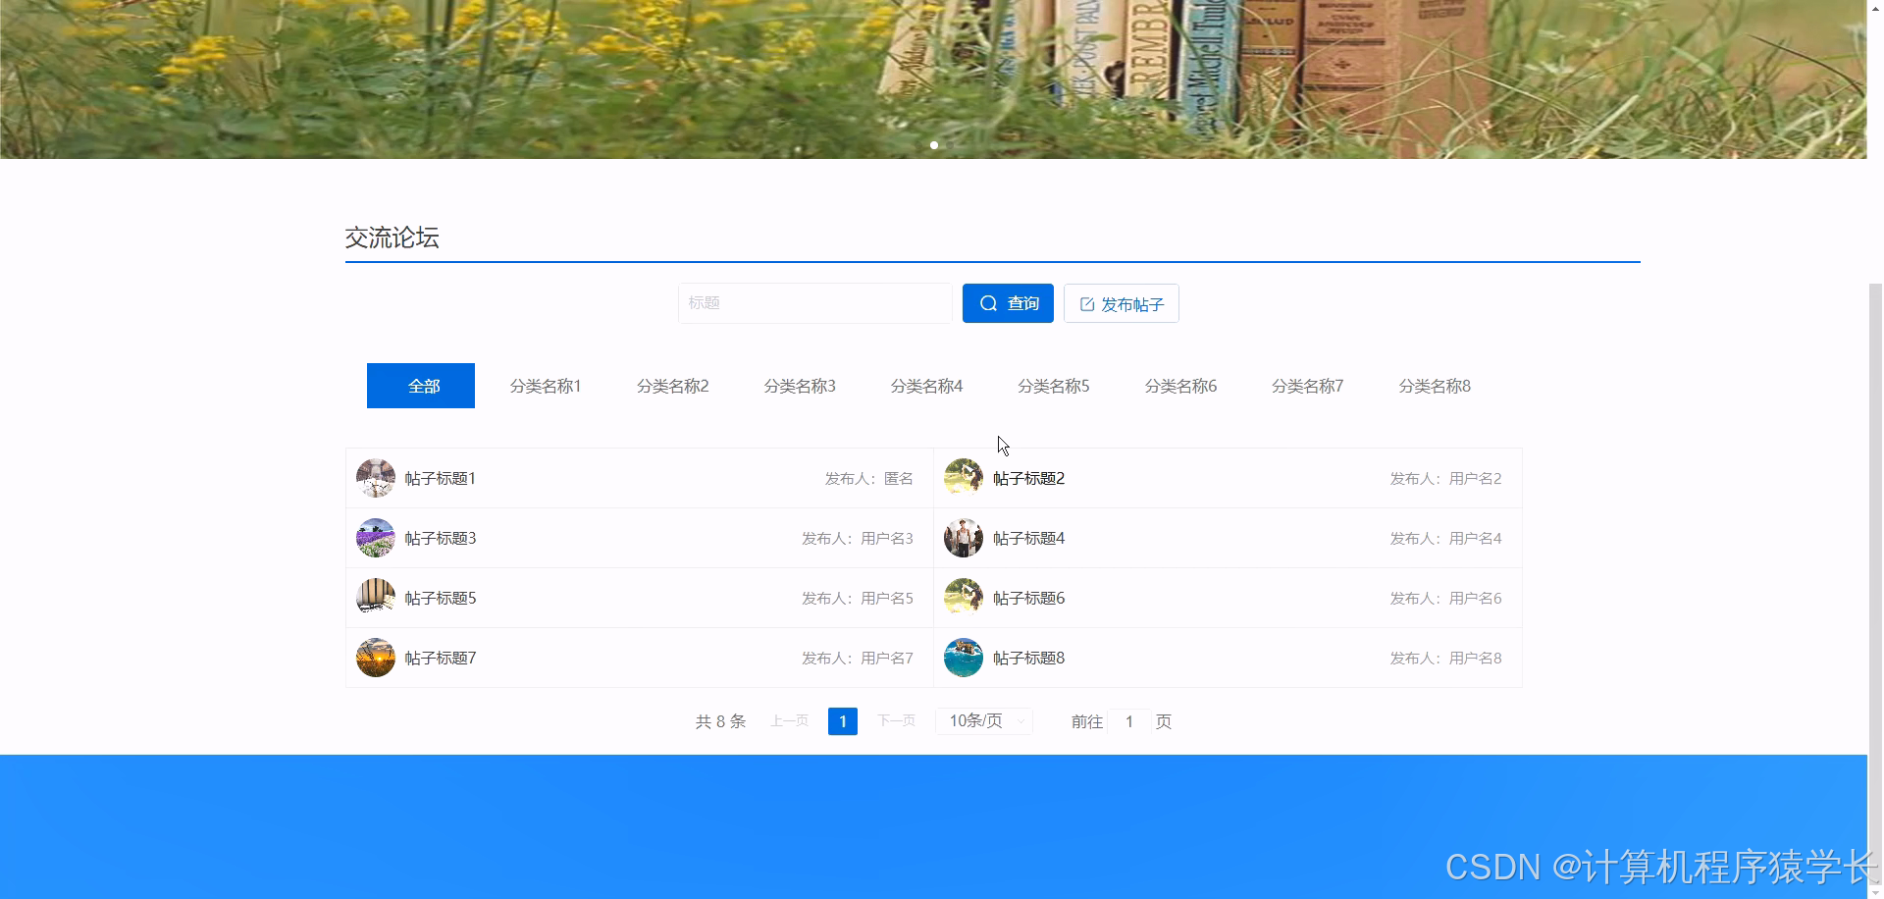
Task: Click the 发布帖子 button
Action: 1121,303
